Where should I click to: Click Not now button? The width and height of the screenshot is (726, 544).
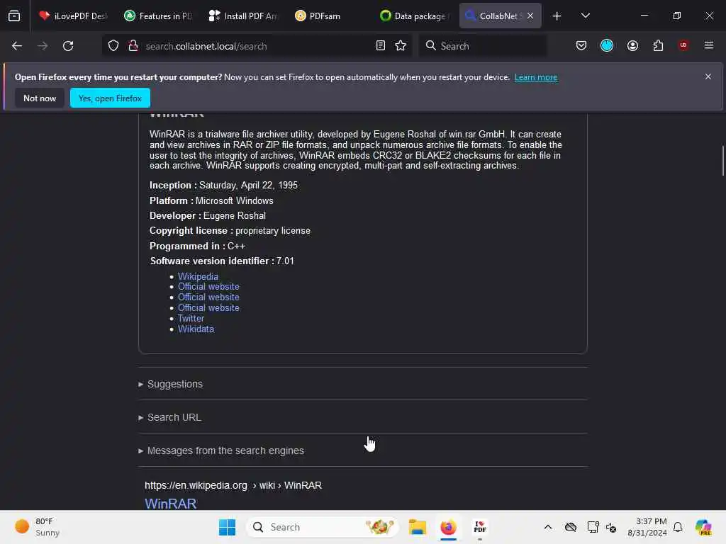(x=40, y=98)
